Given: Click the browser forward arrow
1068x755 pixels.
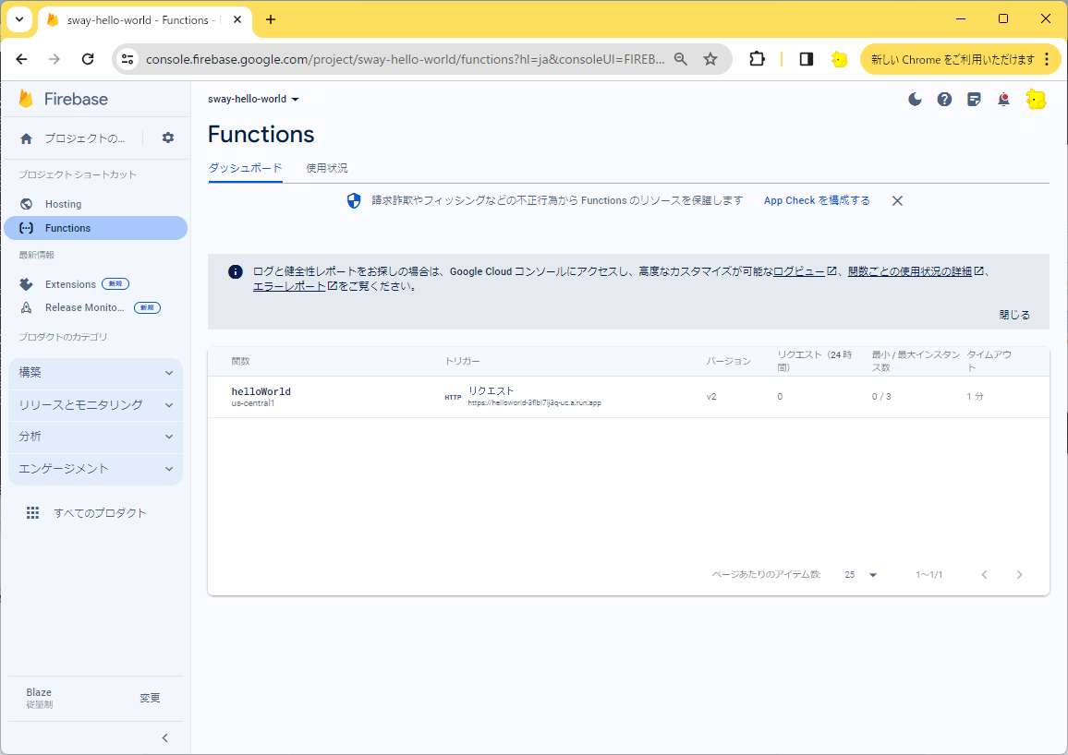Looking at the screenshot, I should (55, 59).
